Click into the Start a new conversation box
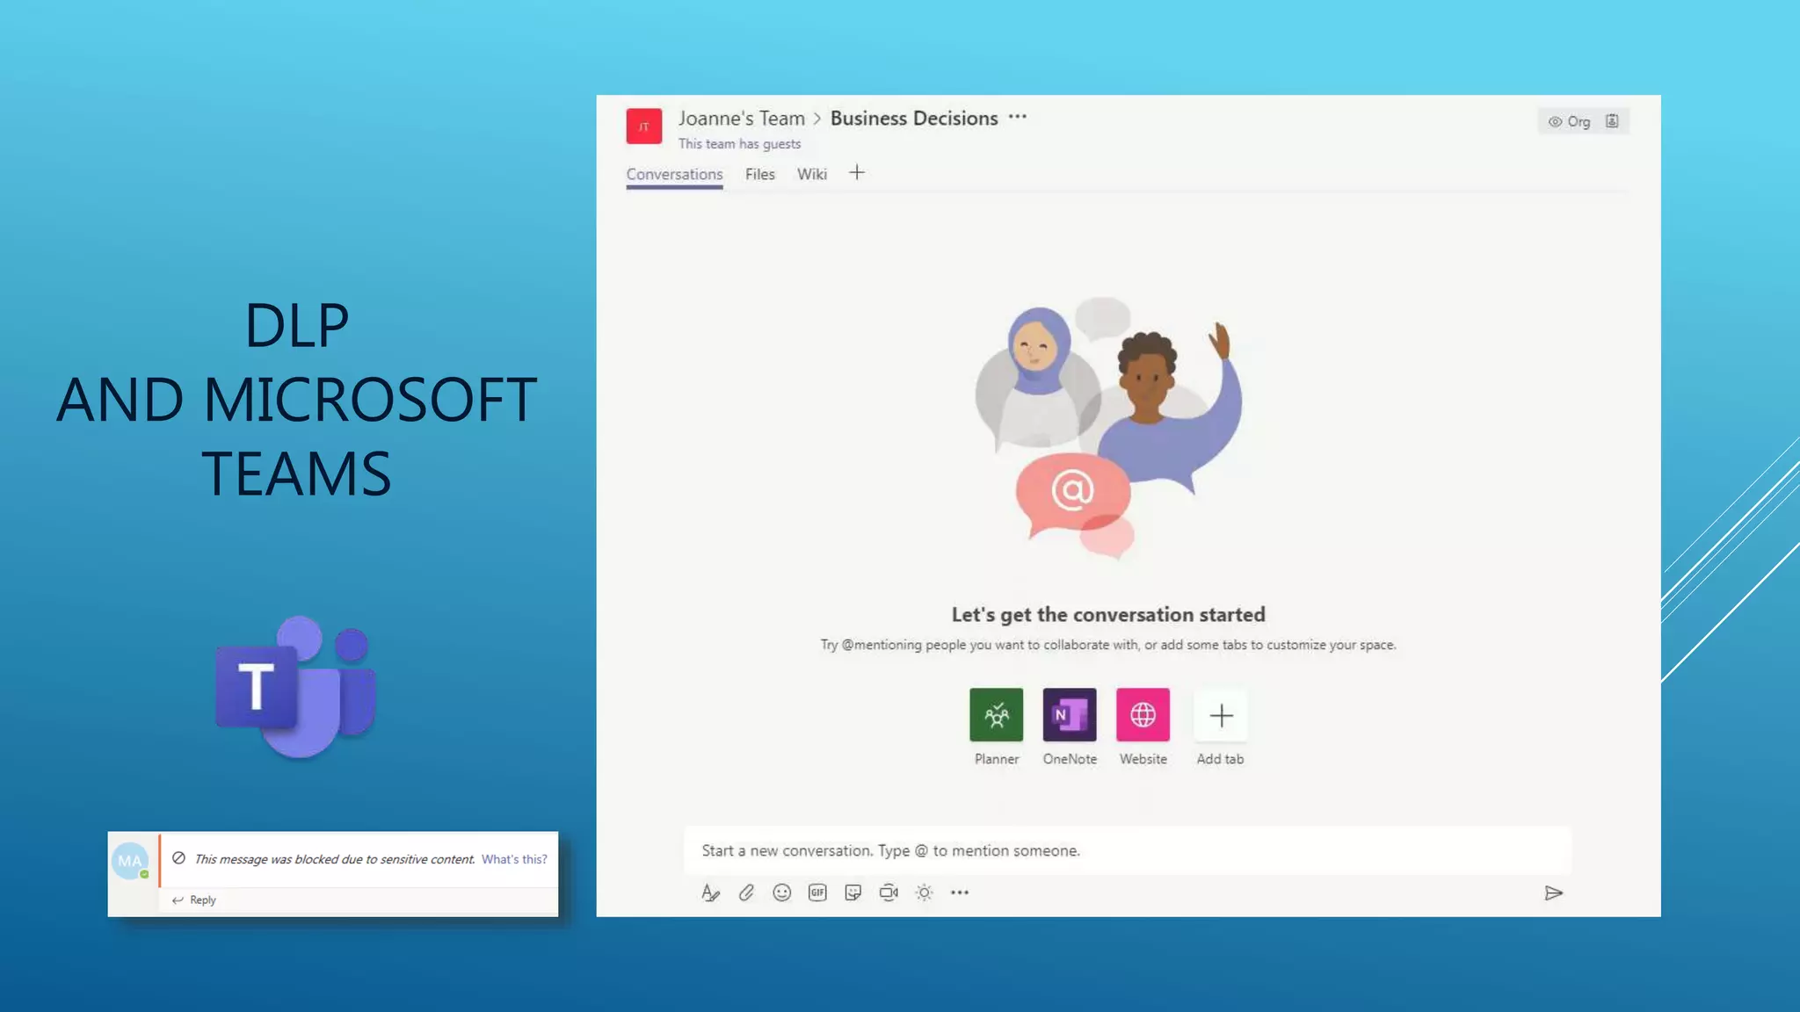Viewport: 1800px width, 1012px height. coord(1128,850)
